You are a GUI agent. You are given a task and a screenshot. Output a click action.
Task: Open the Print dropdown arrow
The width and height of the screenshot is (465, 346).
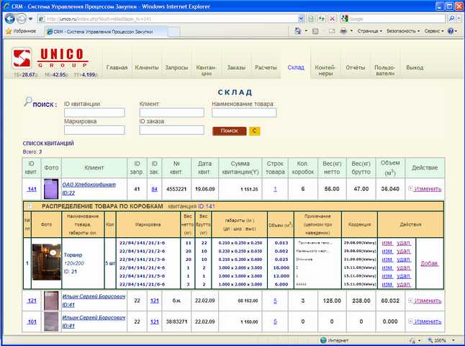tap(351, 31)
